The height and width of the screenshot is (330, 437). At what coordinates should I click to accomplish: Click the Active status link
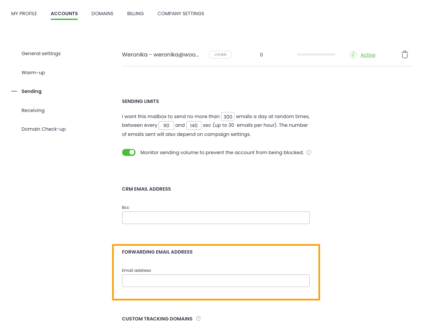click(368, 55)
